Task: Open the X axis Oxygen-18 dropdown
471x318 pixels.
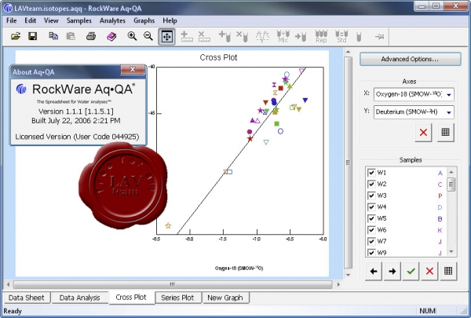Action: click(x=414, y=94)
